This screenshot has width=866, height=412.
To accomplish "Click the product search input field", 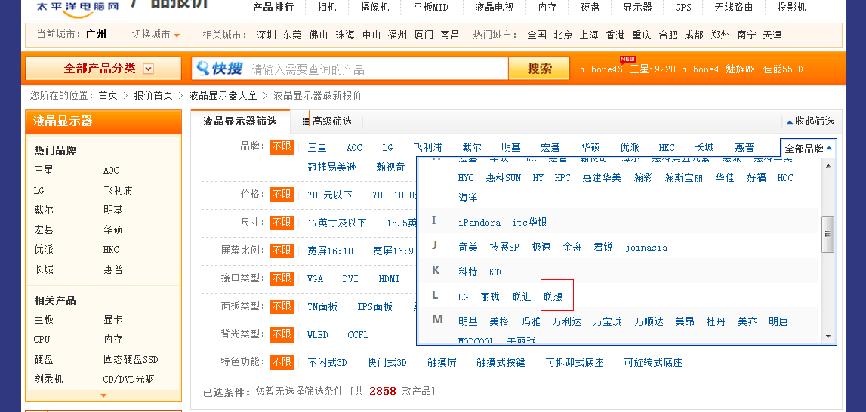I will pos(378,69).
